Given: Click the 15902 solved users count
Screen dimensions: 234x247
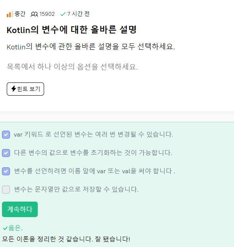Looking at the screenshot, I should click(x=47, y=14).
